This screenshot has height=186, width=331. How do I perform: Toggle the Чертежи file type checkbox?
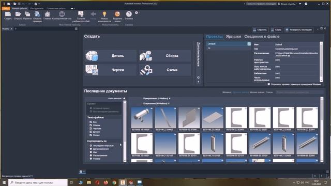(x=91, y=129)
